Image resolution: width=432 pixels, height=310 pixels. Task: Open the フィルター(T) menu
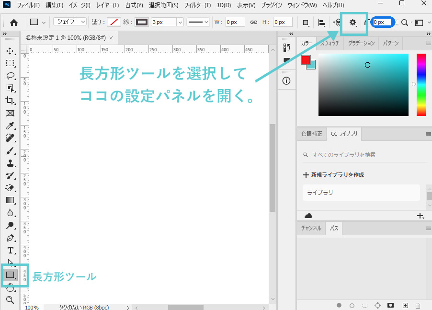coord(197,5)
